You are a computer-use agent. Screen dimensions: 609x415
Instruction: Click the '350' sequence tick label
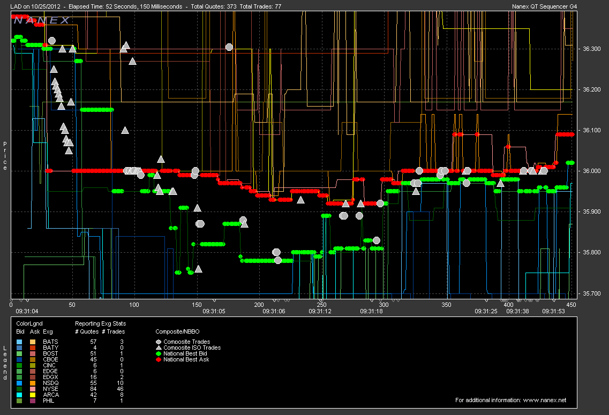pos(446,305)
